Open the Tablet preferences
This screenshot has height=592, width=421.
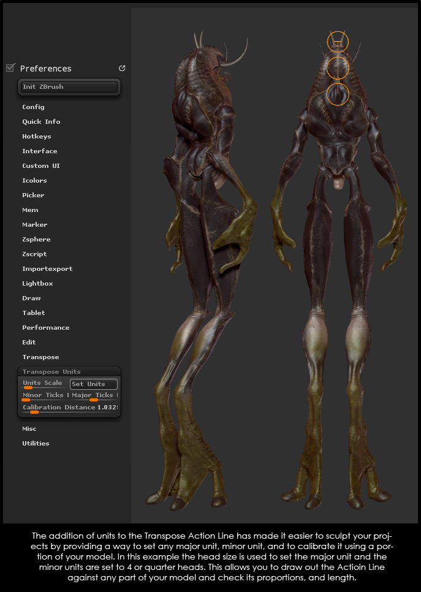pyautogui.click(x=34, y=313)
